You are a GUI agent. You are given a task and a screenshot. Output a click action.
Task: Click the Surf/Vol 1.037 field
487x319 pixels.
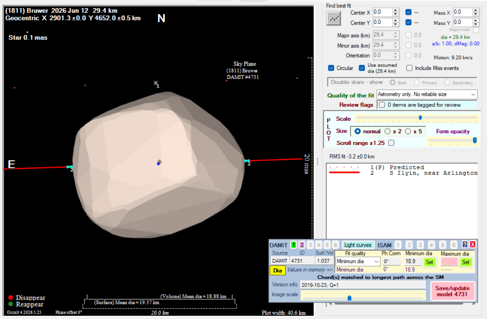click(x=325, y=261)
